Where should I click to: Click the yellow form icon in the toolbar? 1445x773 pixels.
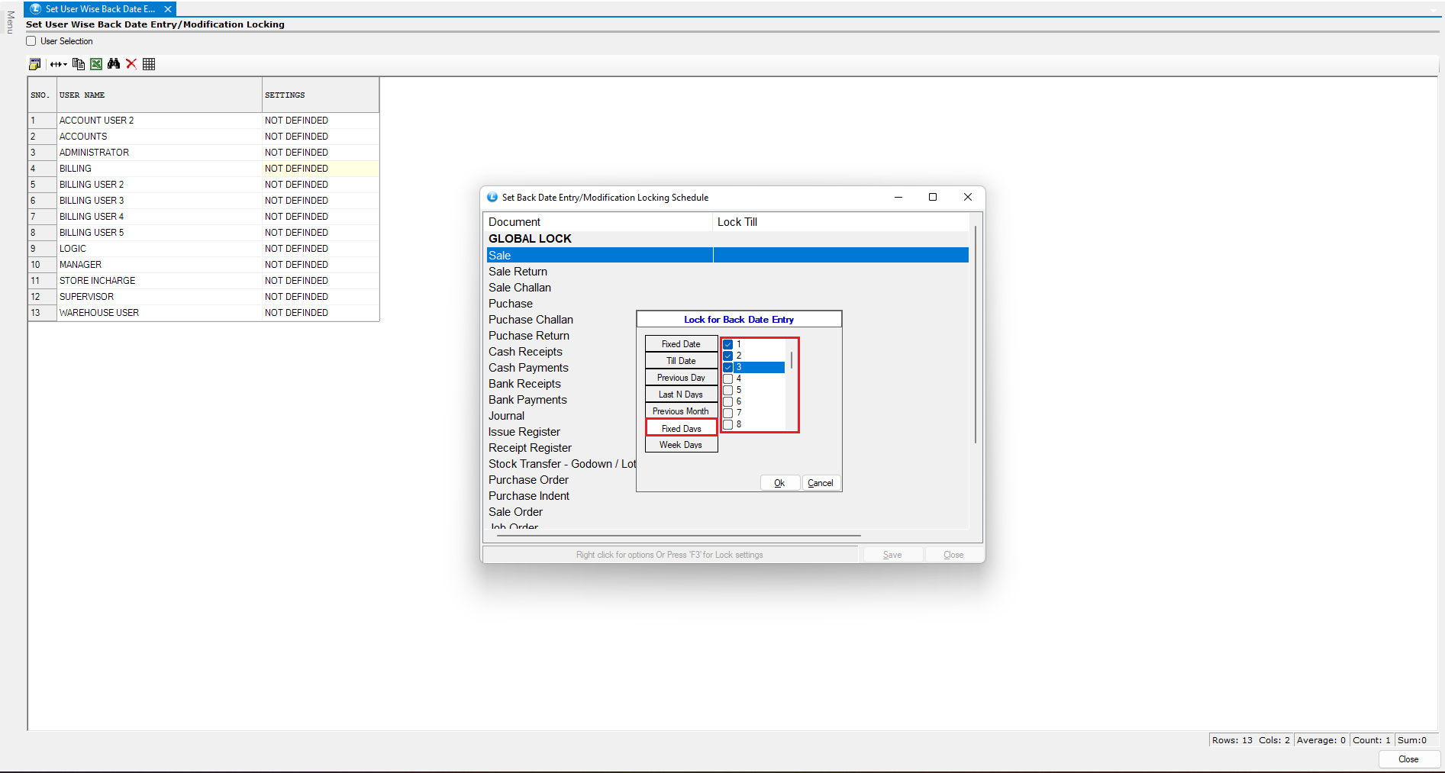[x=34, y=64]
